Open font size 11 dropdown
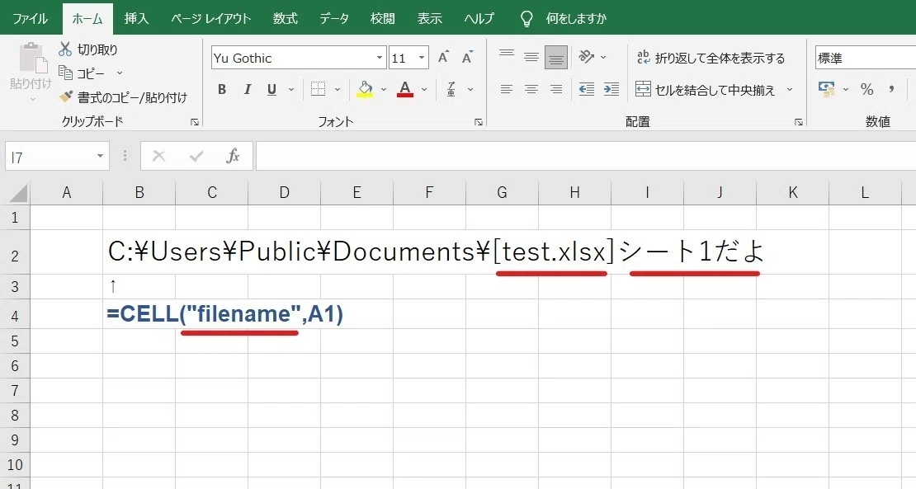Screen dimensions: 916x489 coord(421,58)
